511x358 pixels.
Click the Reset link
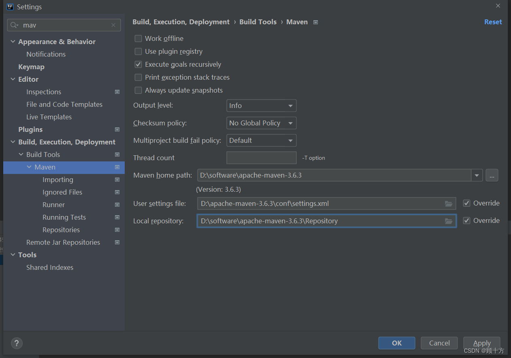(493, 22)
